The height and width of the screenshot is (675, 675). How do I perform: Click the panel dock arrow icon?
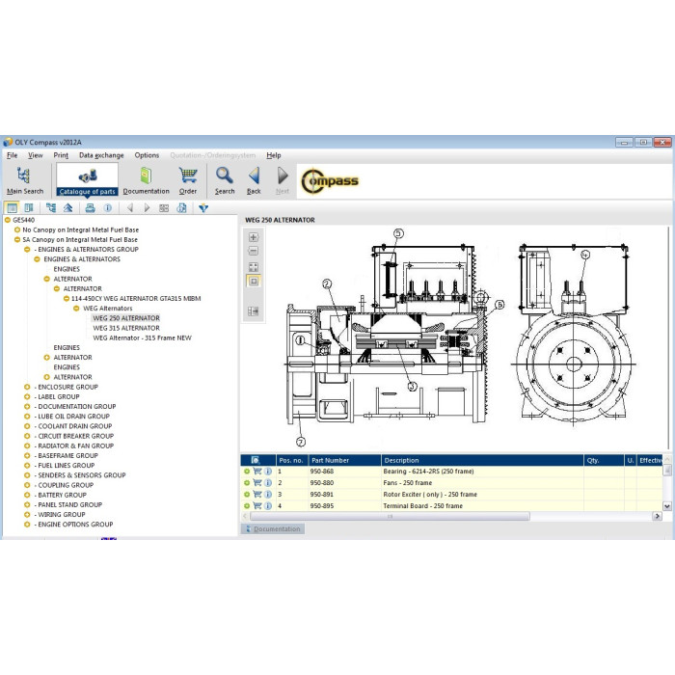pyautogui.click(x=253, y=311)
